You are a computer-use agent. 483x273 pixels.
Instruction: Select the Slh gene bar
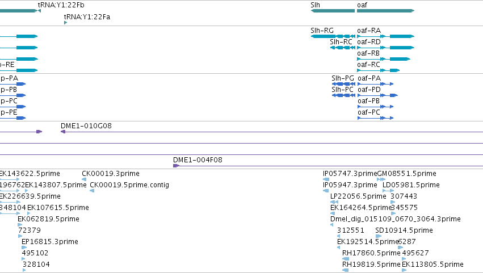pyautogui.click(x=333, y=11)
